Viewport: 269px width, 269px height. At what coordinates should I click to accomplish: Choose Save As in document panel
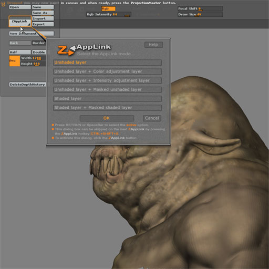pyautogui.click(x=43, y=13)
